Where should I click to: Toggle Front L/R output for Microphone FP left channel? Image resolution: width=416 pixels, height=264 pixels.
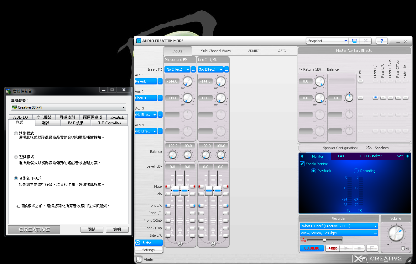pyautogui.click(x=168, y=206)
